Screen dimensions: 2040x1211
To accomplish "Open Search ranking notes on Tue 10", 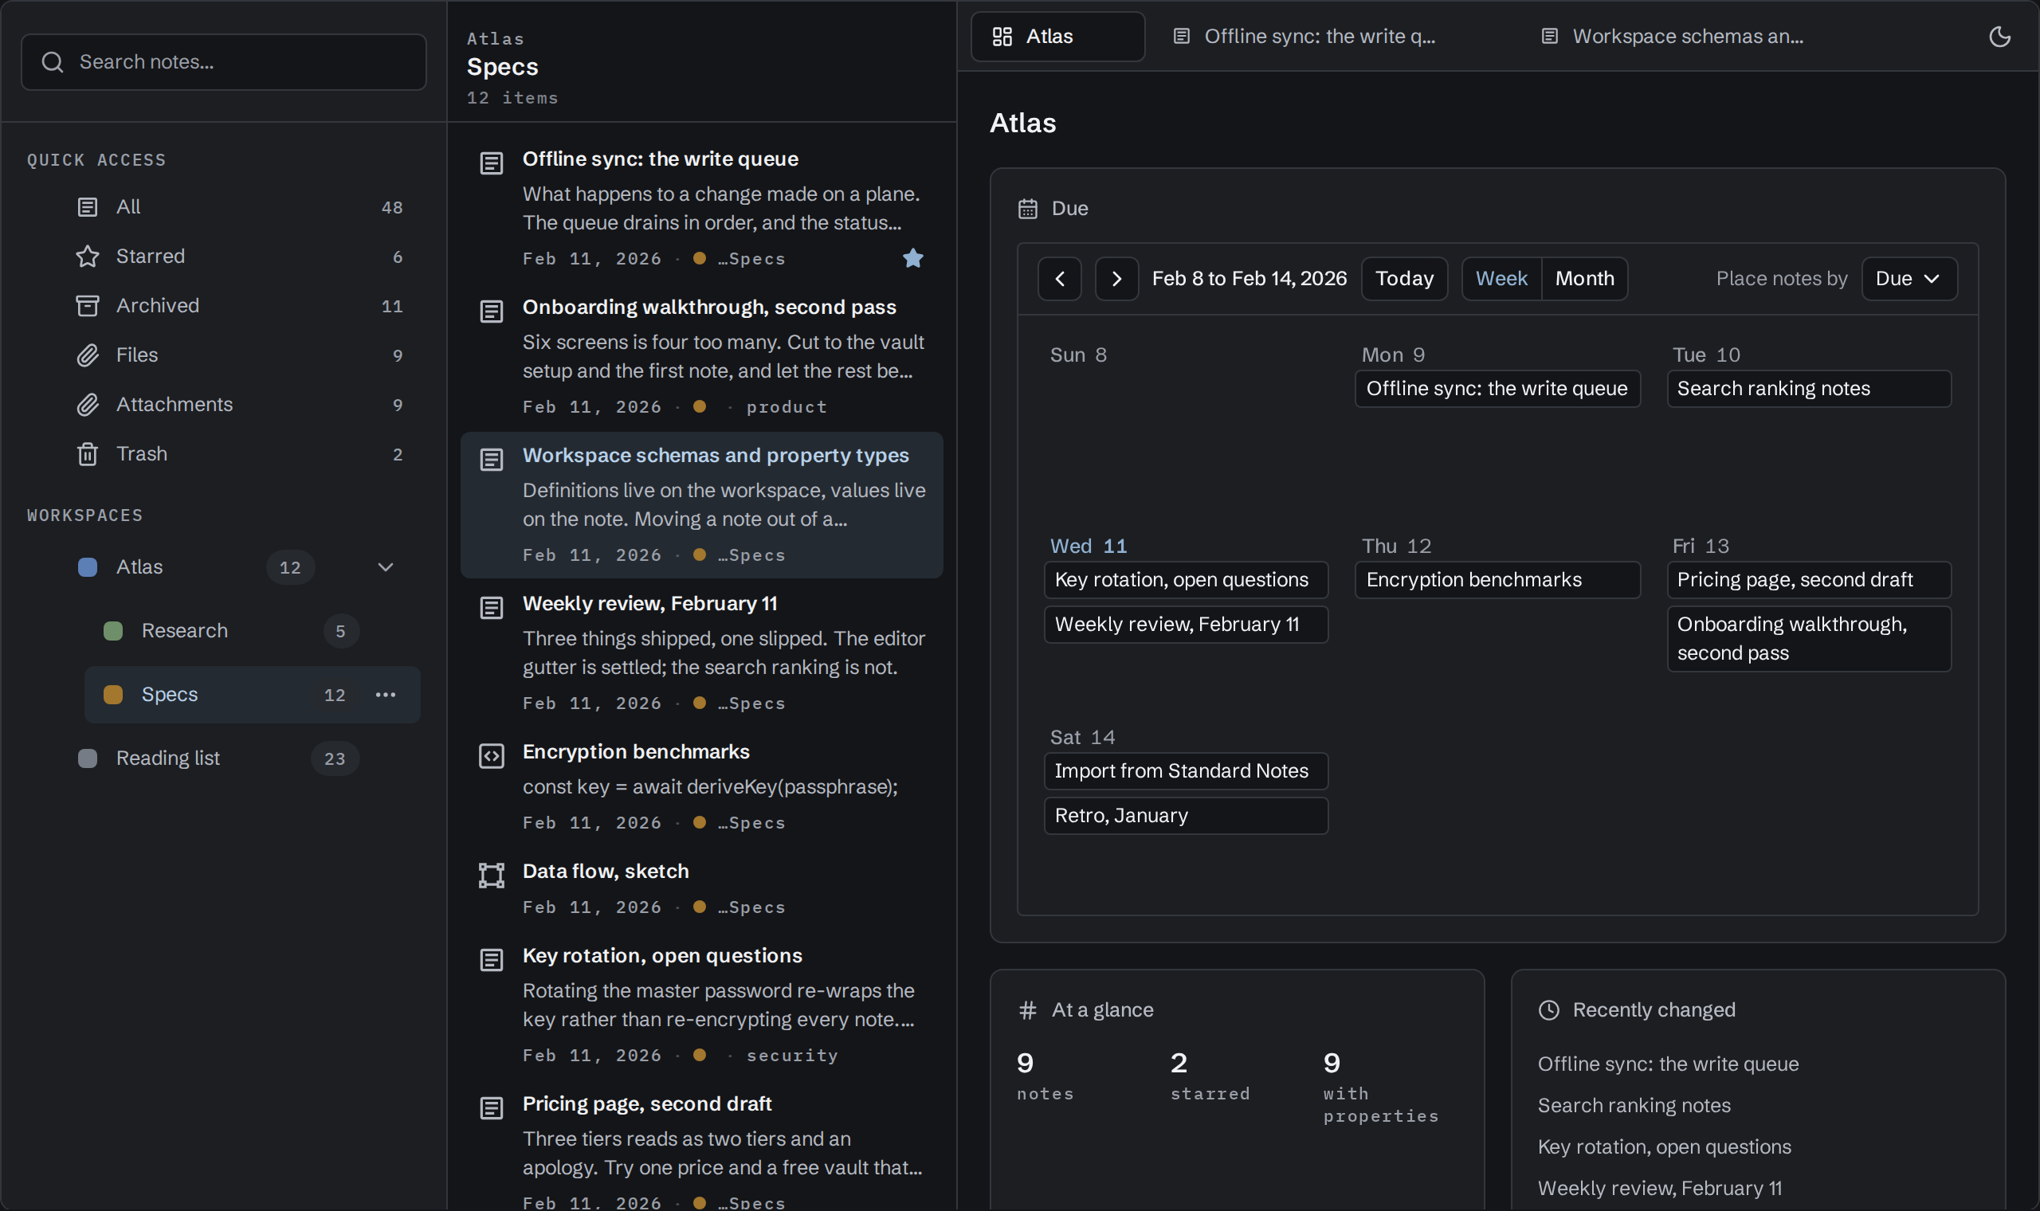I will [1808, 389].
